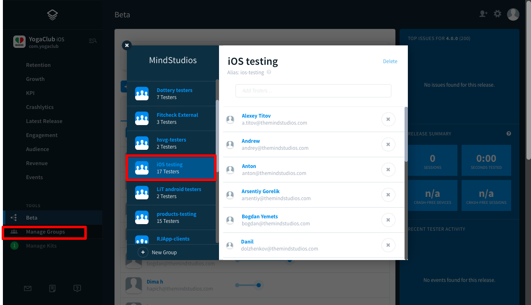Click the YogaClub iOS app icon

click(x=19, y=42)
